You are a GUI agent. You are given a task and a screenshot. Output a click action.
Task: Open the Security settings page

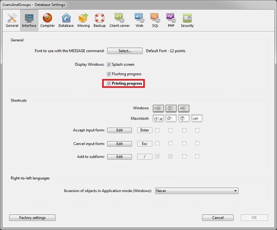187,20
